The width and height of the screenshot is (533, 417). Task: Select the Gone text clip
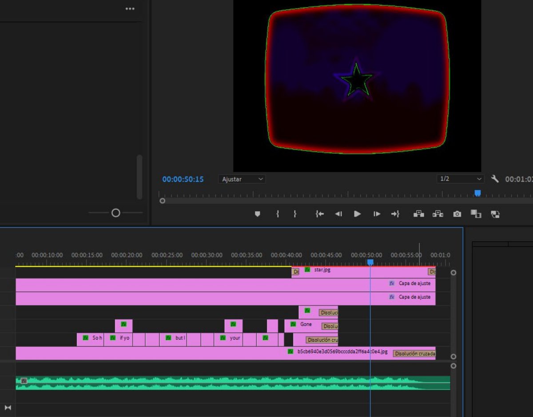(x=311, y=326)
